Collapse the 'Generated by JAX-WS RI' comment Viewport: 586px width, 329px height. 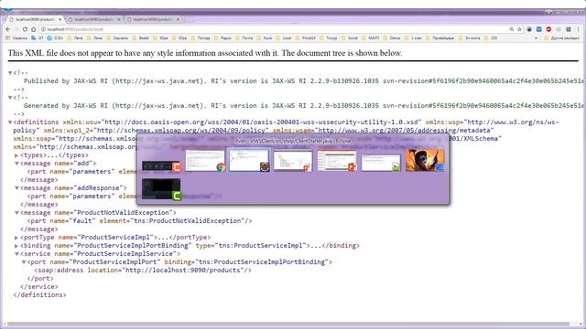click(10, 98)
